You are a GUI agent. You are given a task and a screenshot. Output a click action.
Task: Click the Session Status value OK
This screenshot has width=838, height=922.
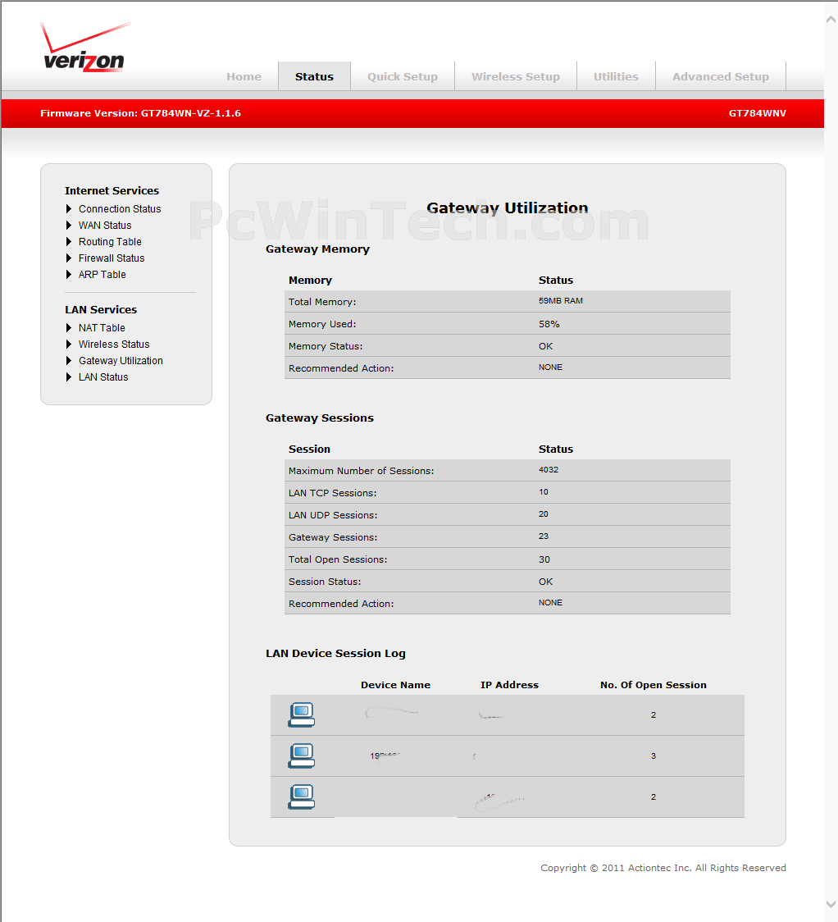click(546, 582)
